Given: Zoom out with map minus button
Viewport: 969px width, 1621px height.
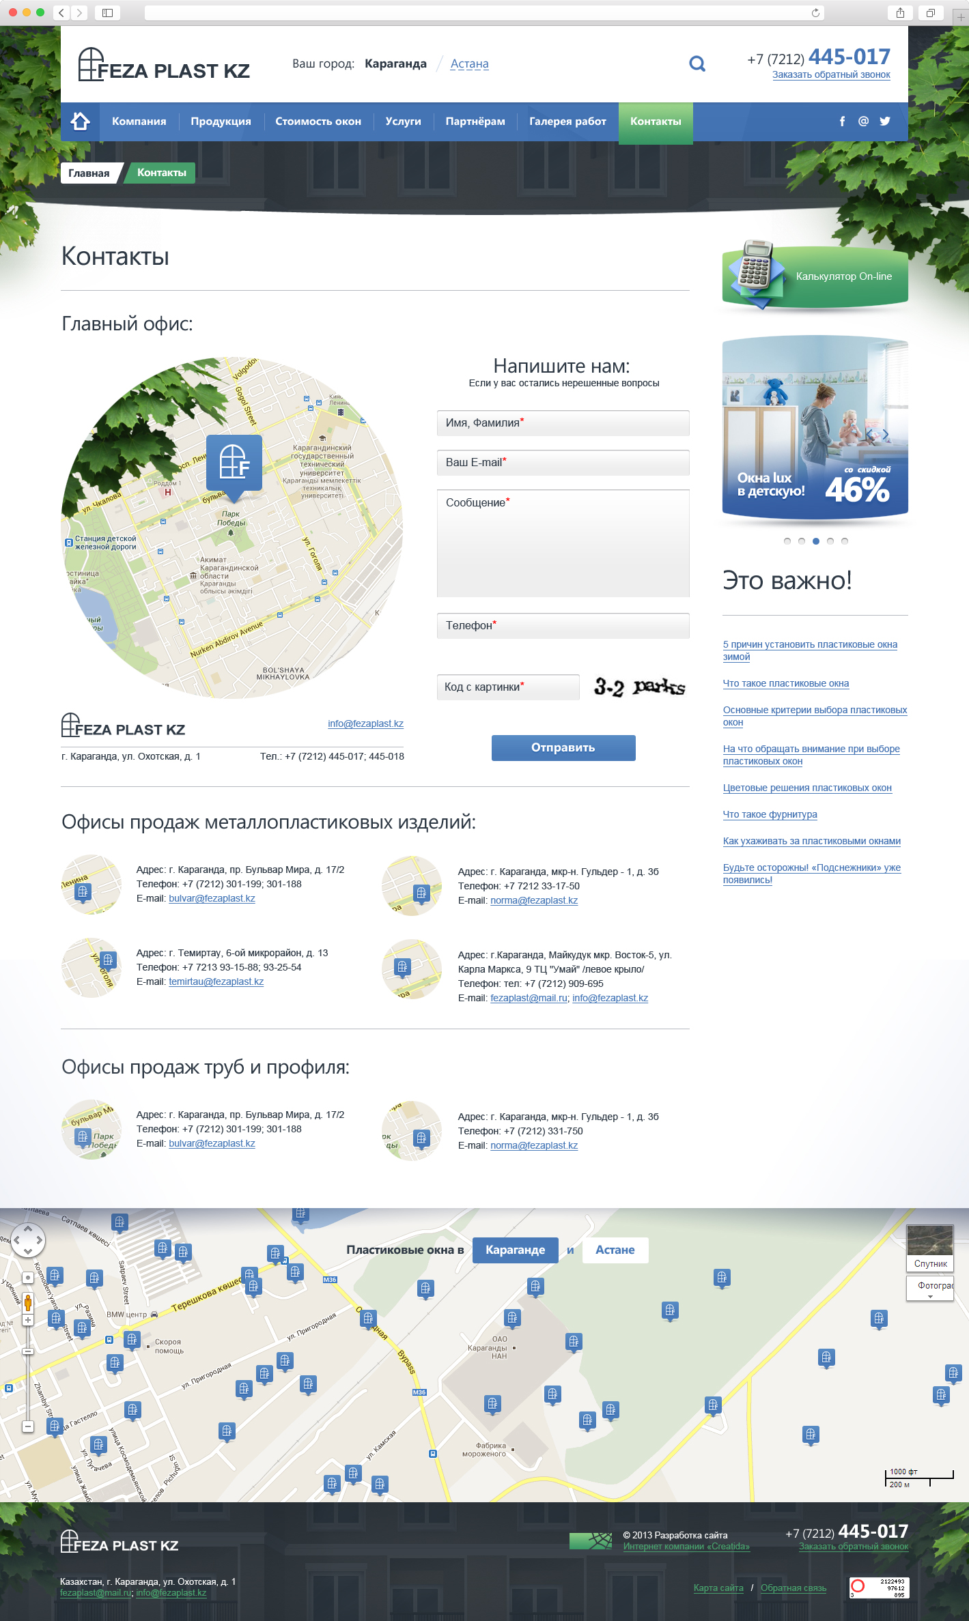Looking at the screenshot, I should (28, 1426).
